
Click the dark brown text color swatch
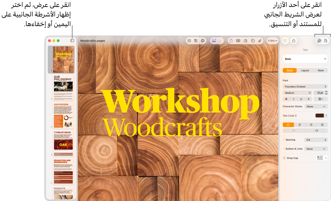click(x=319, y=116)
